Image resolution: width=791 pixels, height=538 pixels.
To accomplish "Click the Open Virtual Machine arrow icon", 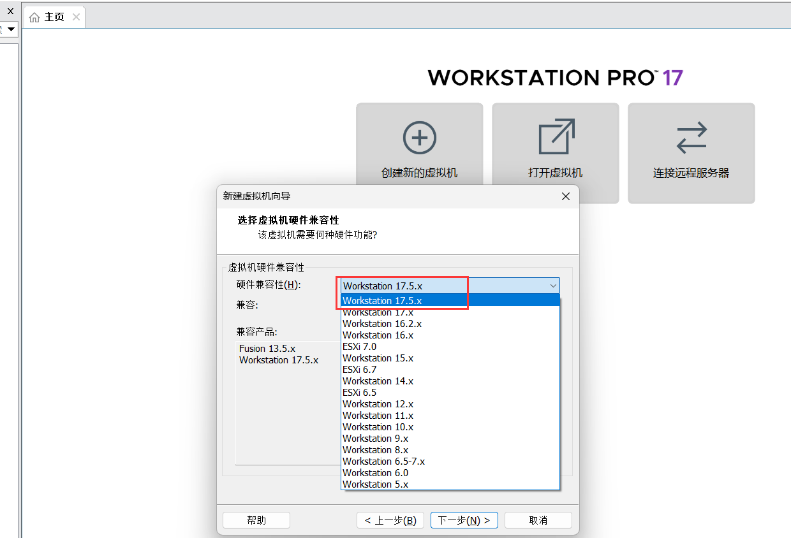I will [x=556, y=136].
